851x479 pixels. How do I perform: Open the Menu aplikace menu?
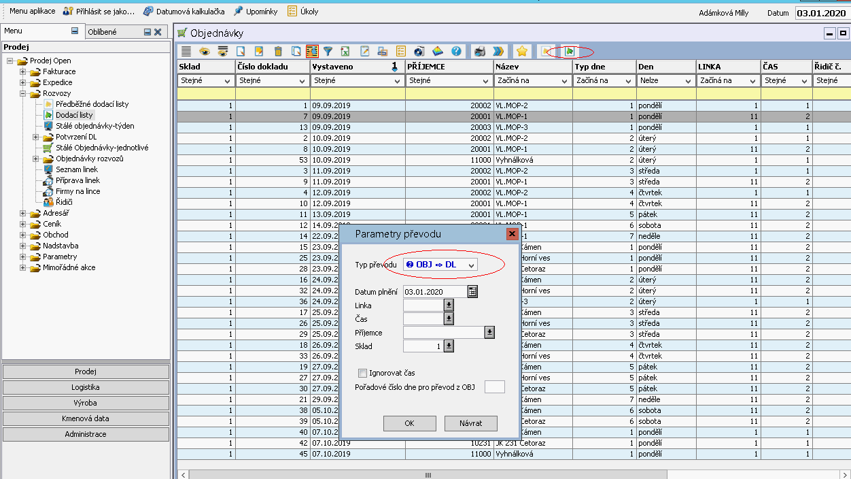click(x=32, y=12)
